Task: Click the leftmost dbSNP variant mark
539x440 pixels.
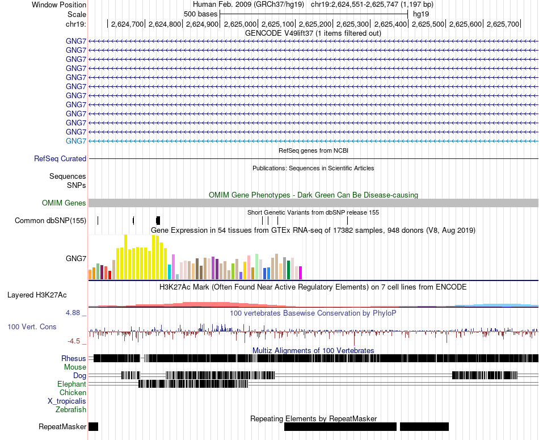Action: coord(98,220)
